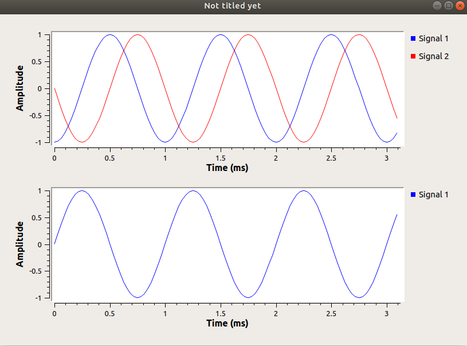The width and height of the screenshot is (467, 346).
Task: Click the blue peak near 1.25 ms in bottom plot
Action: [193, 191]
